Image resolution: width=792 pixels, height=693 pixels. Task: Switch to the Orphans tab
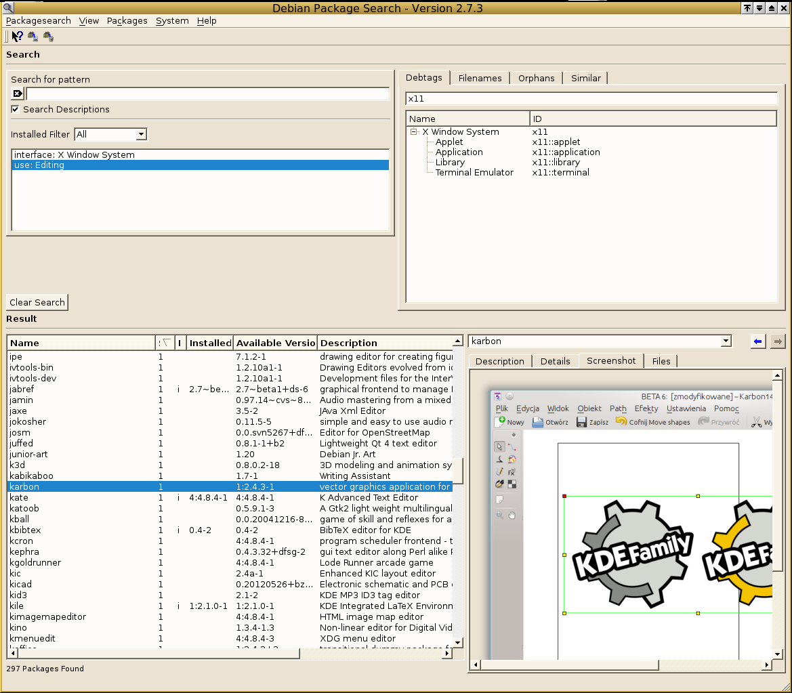[537, 79]
